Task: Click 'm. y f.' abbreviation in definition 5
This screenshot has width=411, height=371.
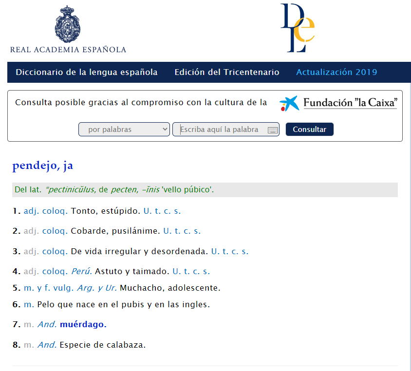Action: [37, 288]
